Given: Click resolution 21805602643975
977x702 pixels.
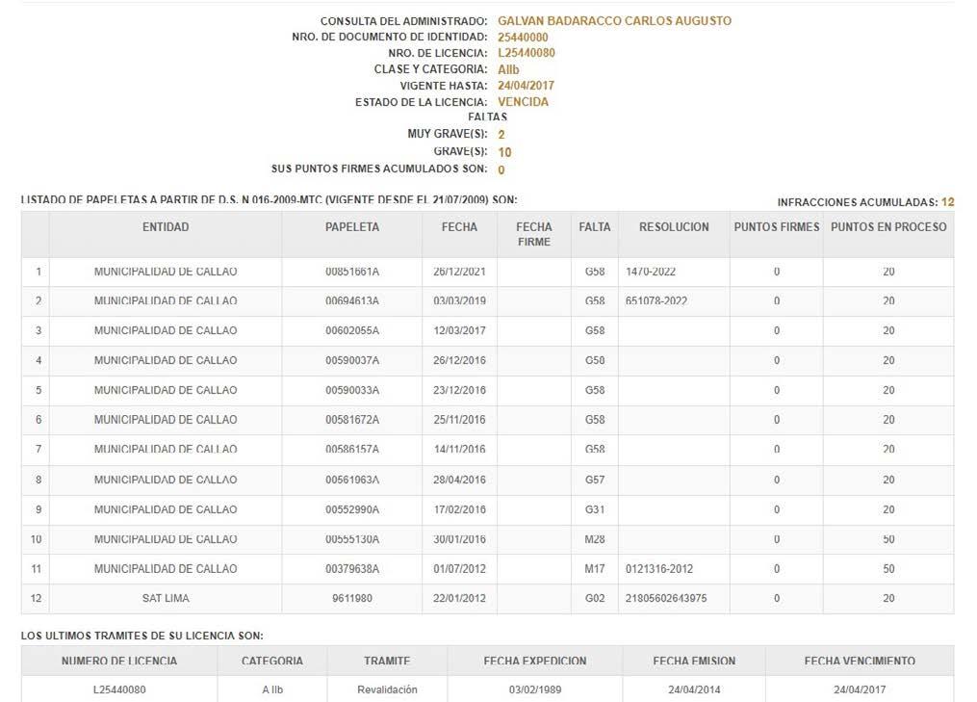Looking at the screenshot, I should click(666, 598).
